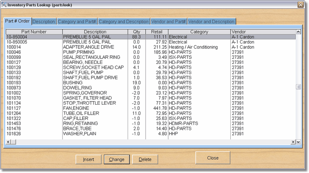Select the SHAFT,FUEL PUMP DRIVE row
Screen dimensions: 309x173
coord(151,78)
